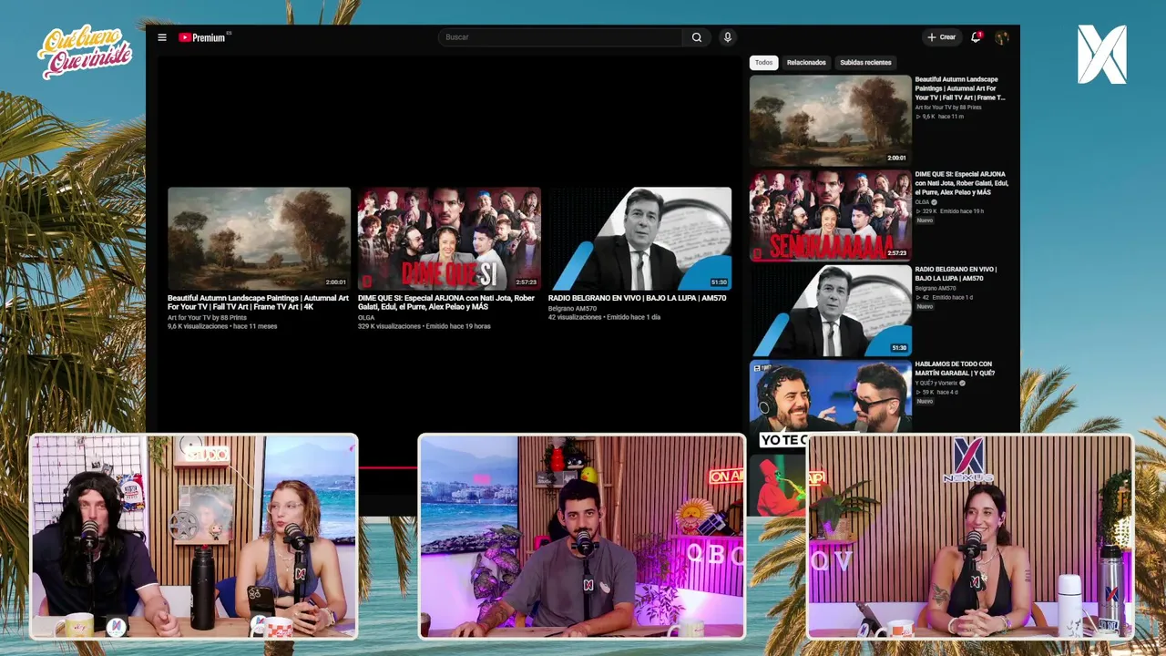Open end-screen channel 'Belgrano AM570'
Image resolution: width=1166 pixels, height=656 pixels.
572,308
